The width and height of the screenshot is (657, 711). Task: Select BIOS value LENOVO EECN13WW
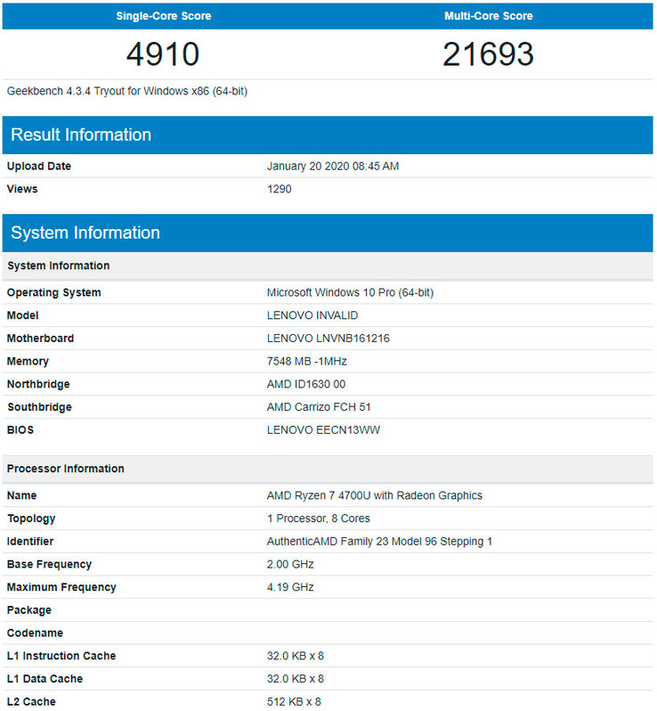click(323, 429)
